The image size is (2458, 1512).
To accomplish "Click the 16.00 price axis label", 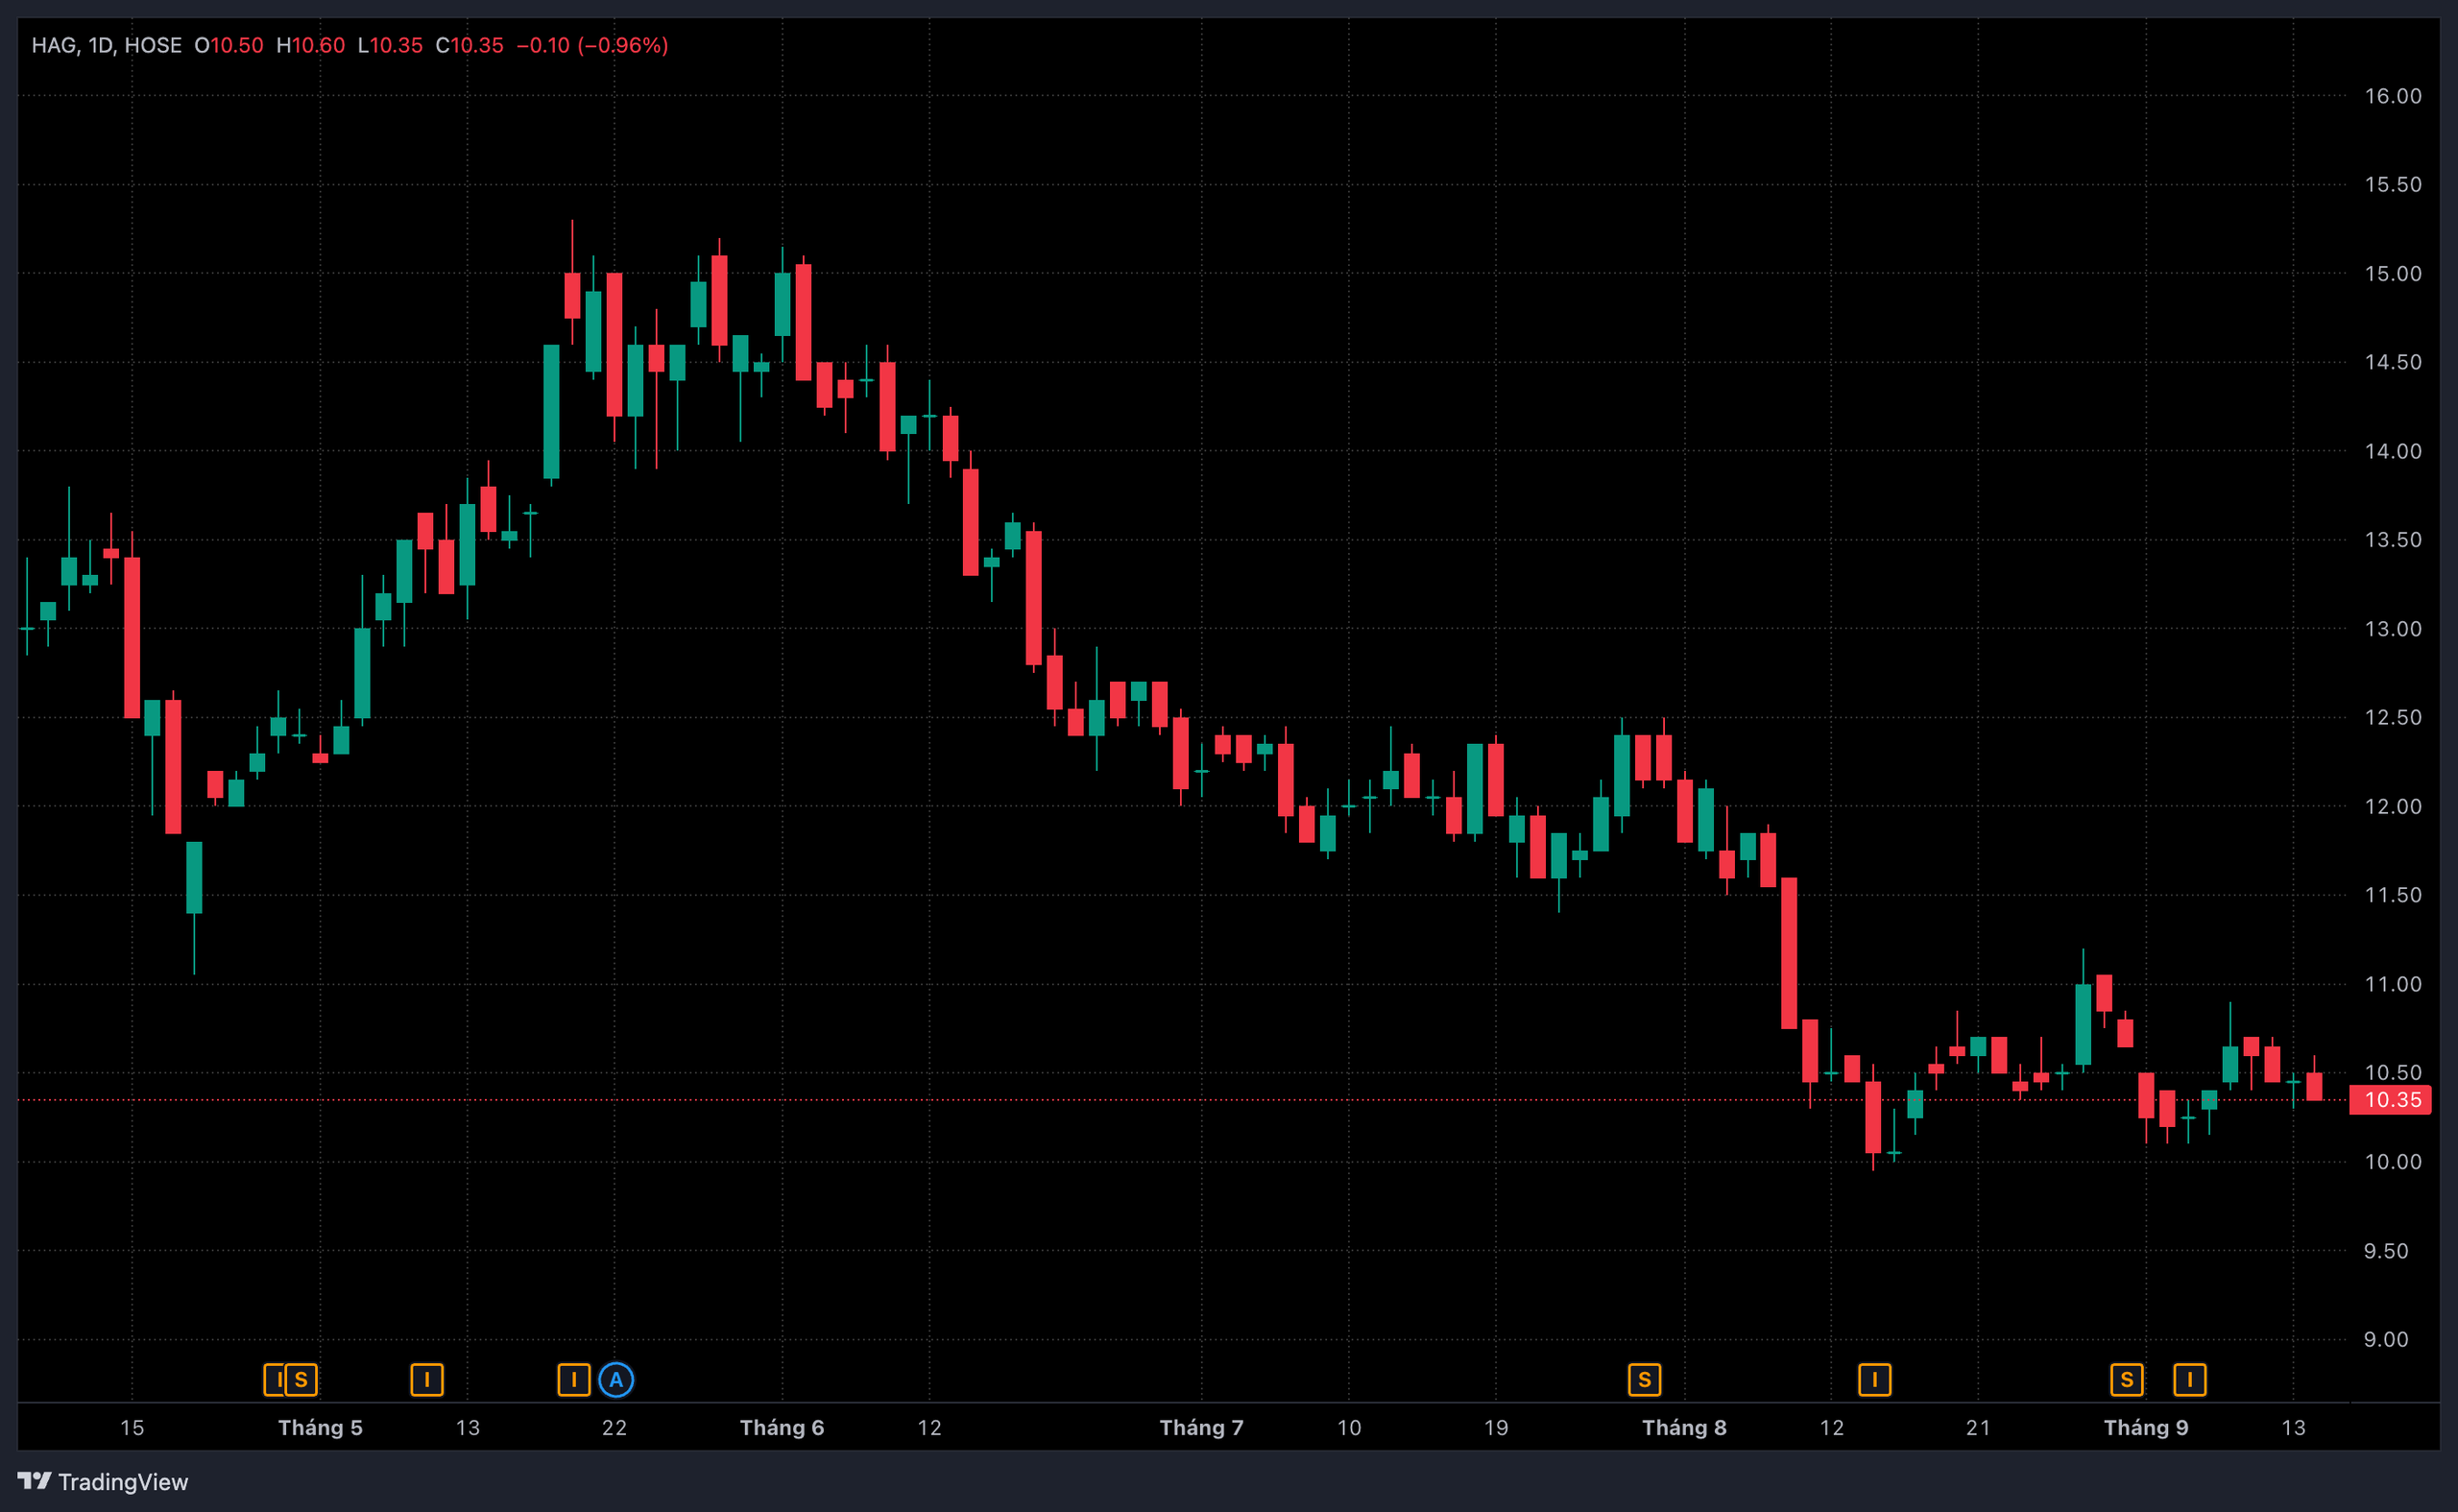I will 2393,96.
